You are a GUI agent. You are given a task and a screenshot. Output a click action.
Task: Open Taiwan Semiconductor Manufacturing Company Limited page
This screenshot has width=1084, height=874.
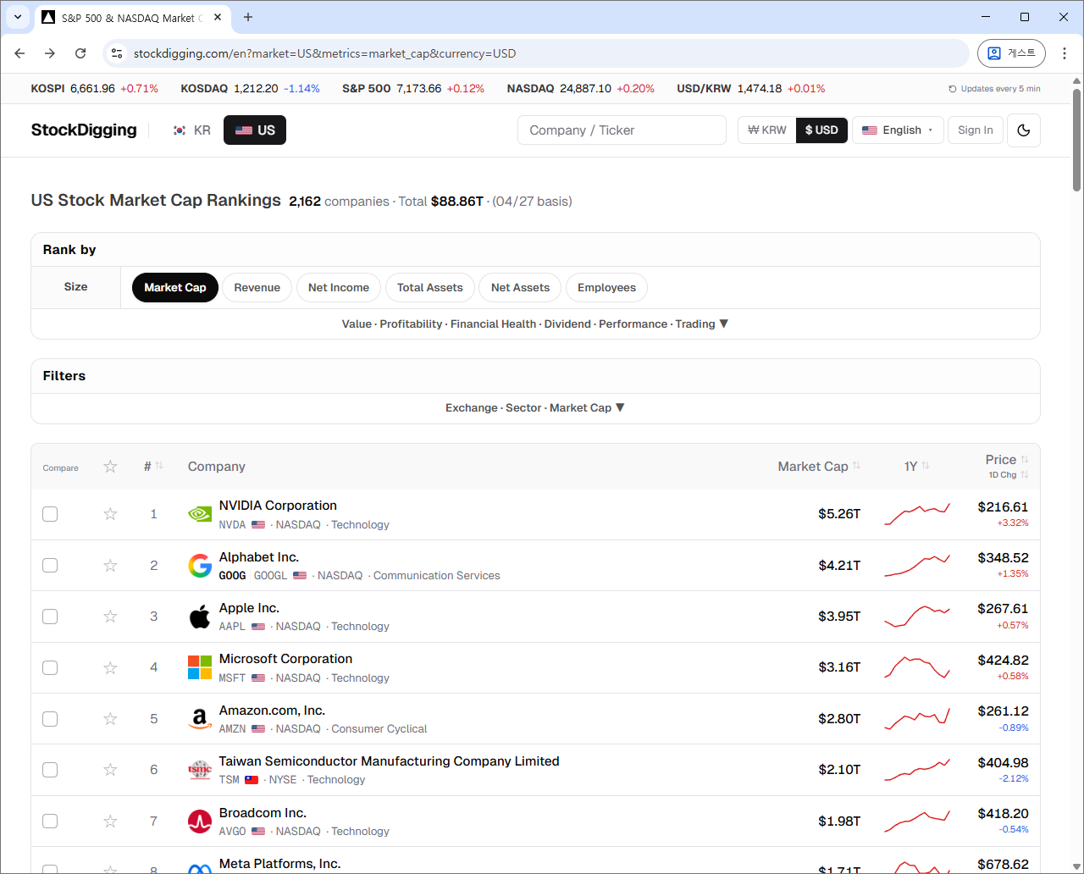coord(389,761)
